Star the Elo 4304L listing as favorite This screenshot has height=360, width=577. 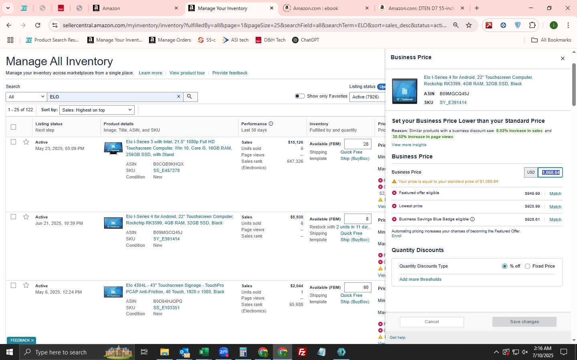[26, 285]
